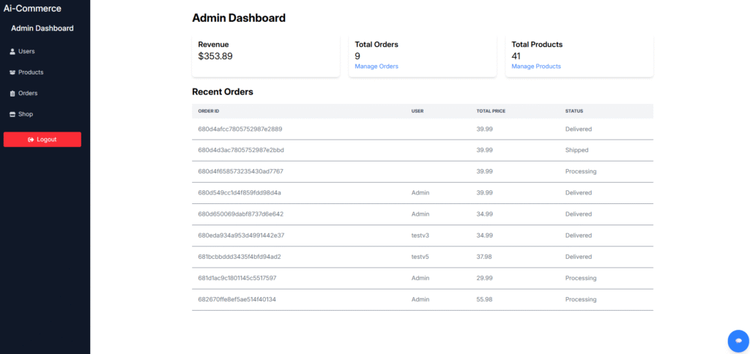Click the Revenue value $353.89

215,56
